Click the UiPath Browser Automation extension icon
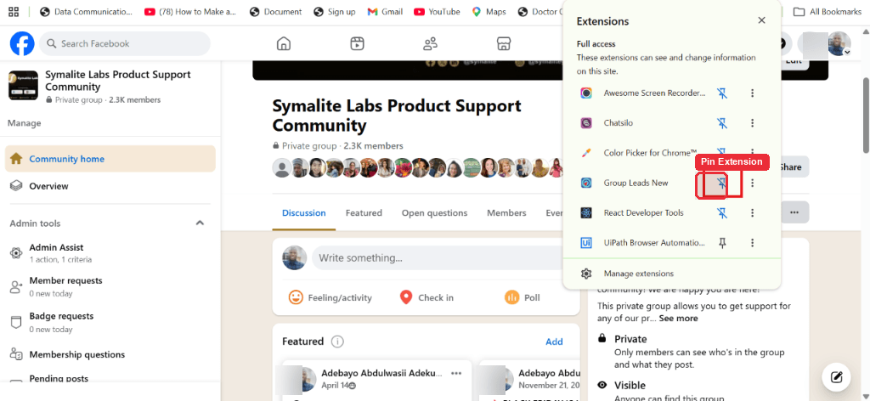This screenshot has height=401, width=870. pyautogui.click(x=586, y=243)
